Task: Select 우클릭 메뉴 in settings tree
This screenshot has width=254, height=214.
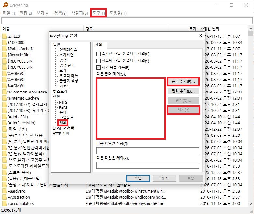Action: pyautogui.click(x=68, y=76)
